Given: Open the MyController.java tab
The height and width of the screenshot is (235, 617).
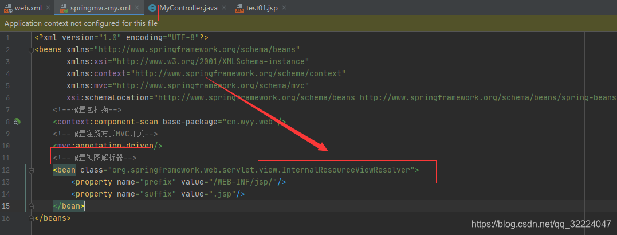Looking at the screenshot, I should click(x=188, y=8).
